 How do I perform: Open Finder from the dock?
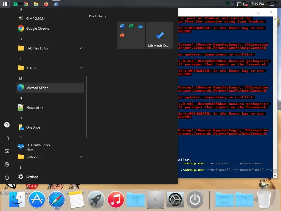[x=17, y=199]
